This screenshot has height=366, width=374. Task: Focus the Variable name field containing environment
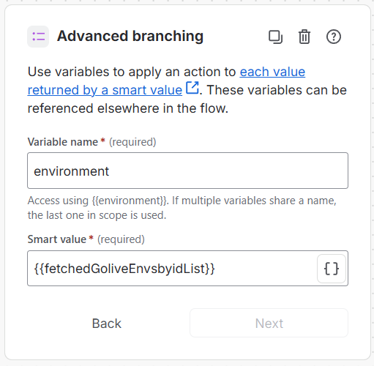coord(187,171)
